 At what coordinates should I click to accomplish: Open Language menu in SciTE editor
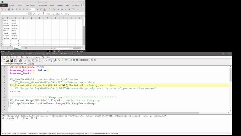pos(37,57)
